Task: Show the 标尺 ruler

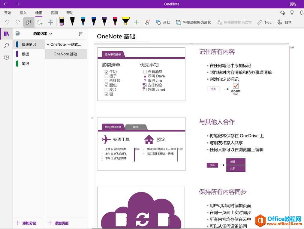Action: 264,22
